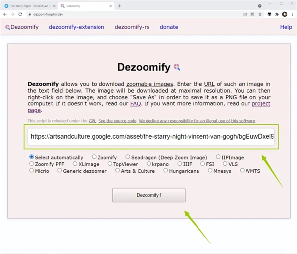The height and width of the screenshot is (254, 297).
Task: Open the dezoomify-rs nav link
Action: click(132, 27)
